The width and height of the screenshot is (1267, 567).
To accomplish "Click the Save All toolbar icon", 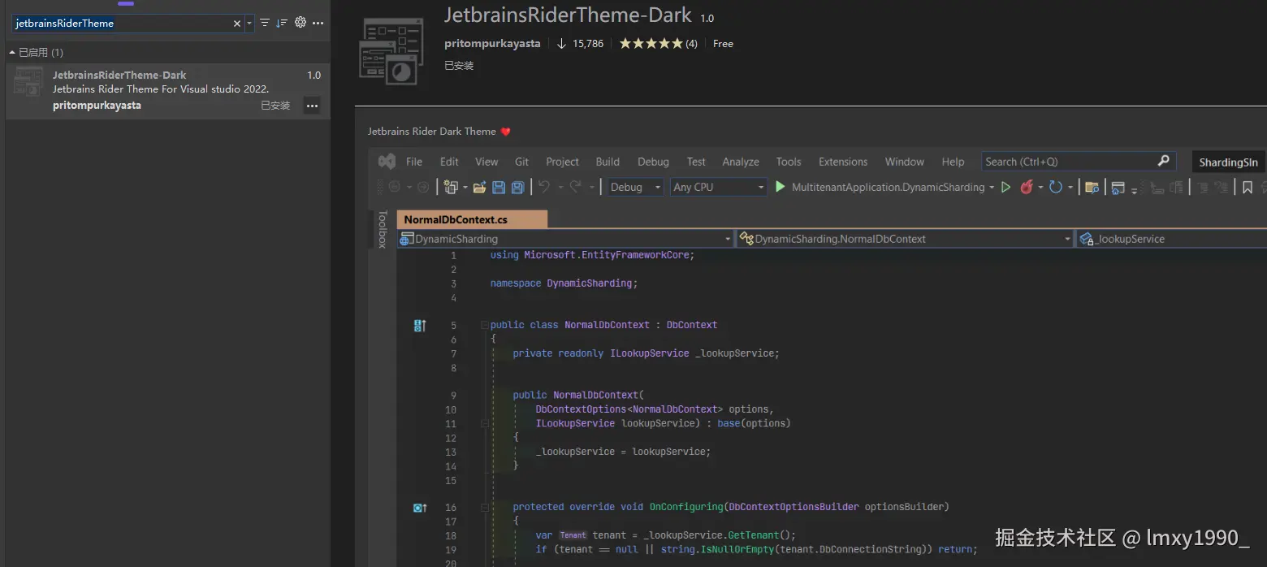I will tap(517, 187).
